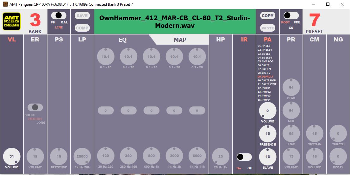This screenshot has width=350, height=175.
Task: Click the HP knob showing 20
Action: point(221,156)
